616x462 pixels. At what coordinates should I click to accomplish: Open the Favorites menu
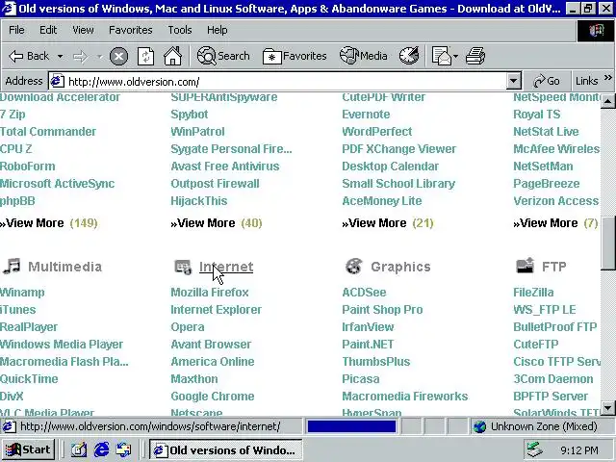coord(131,30)
